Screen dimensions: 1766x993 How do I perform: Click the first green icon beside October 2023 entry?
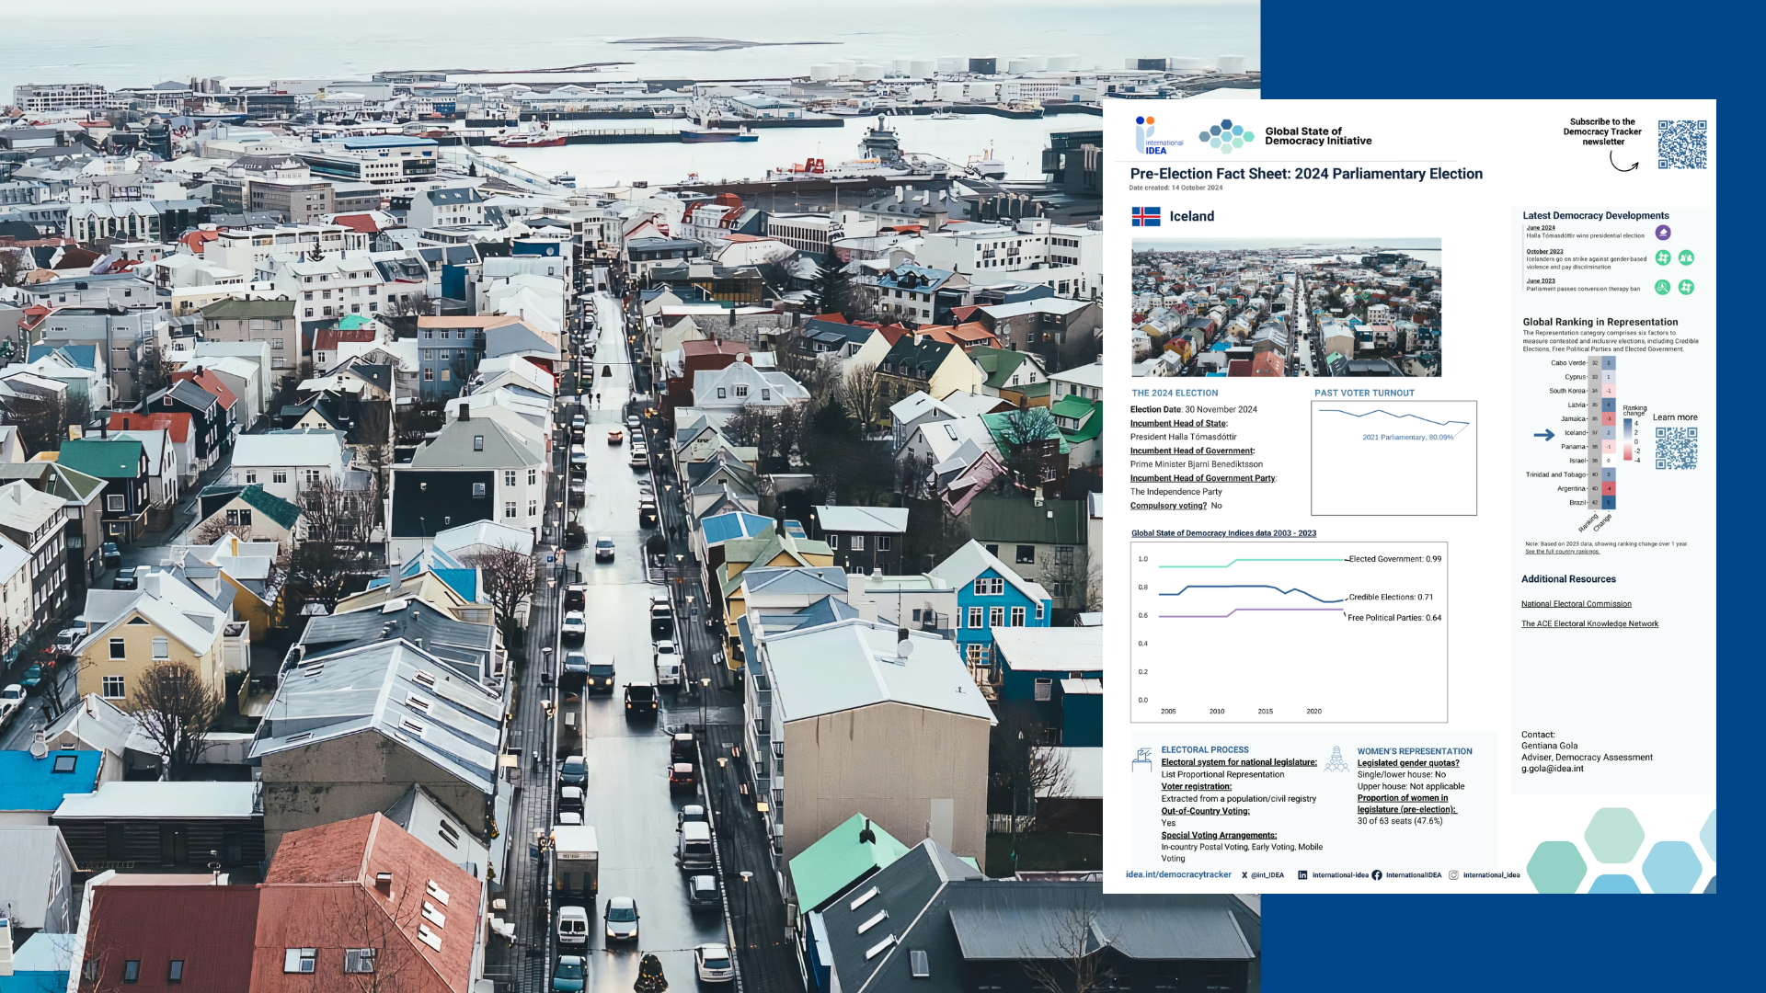point(1663,258)
